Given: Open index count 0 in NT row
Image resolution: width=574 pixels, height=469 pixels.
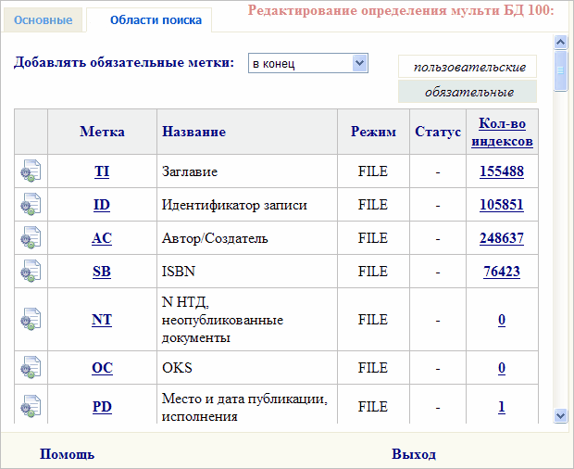Looking at the screenshot, I should click(502, 320).
